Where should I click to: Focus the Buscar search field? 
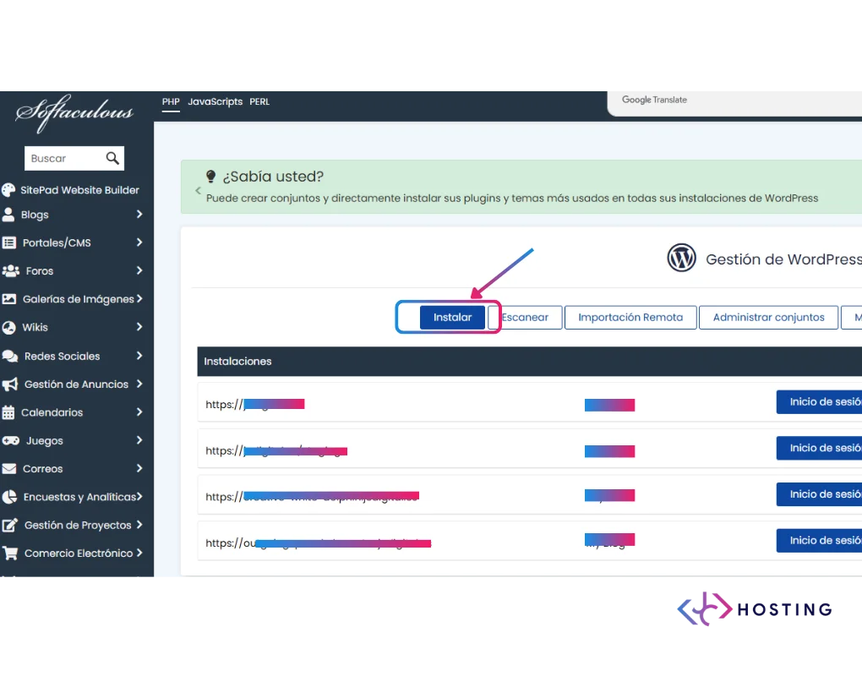pyautogui.click(x=74, y=158)
